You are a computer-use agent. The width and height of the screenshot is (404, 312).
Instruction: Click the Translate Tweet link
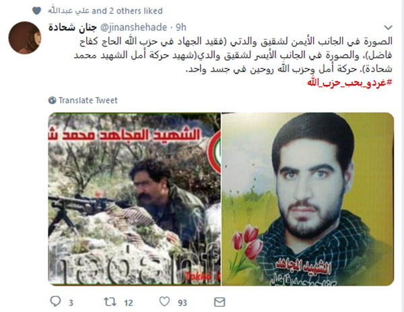pos(88,100)
